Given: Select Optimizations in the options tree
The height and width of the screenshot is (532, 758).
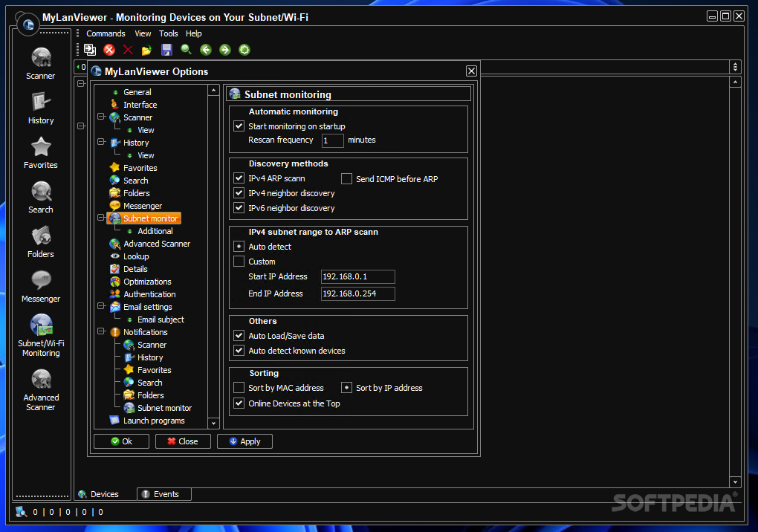Looking at the screenshot, I should click(147, 281).
